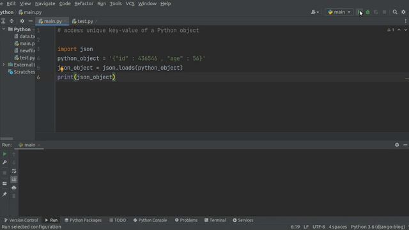Open the main run configuration dropdown
The image size is (409, 230).
click(339, 12)
